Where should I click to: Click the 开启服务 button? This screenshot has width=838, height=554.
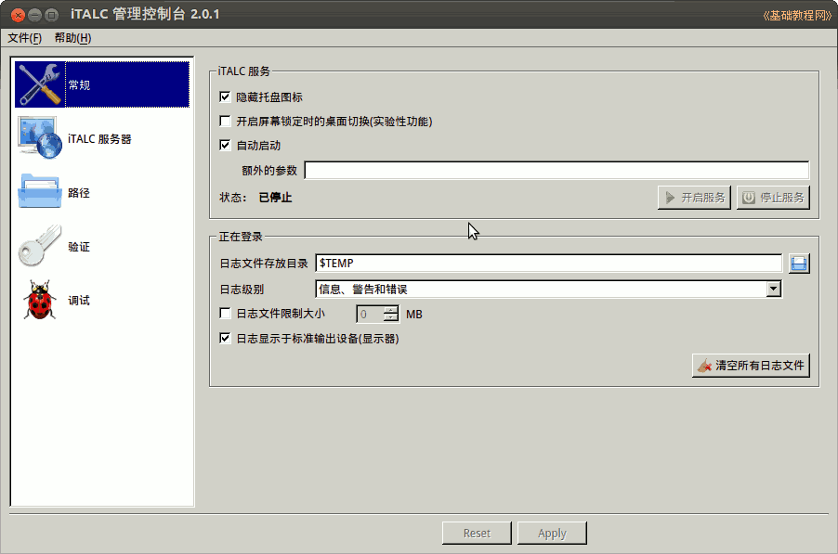(694, 198)
